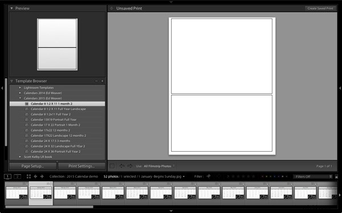Select Calendar 24 X 32 Landscape Full YEar 2

point(57,147)
